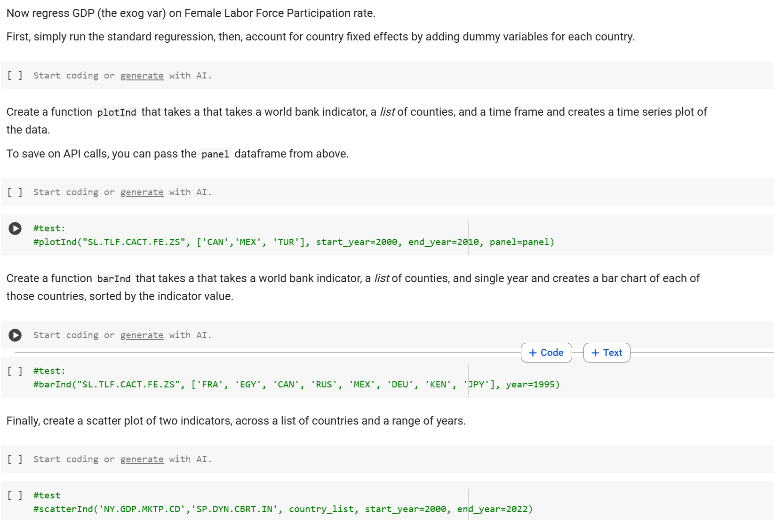Viewport: 774px width, 520px height.
Task: Select the "To save on API calls" text line
Action: tap(177, 154)
